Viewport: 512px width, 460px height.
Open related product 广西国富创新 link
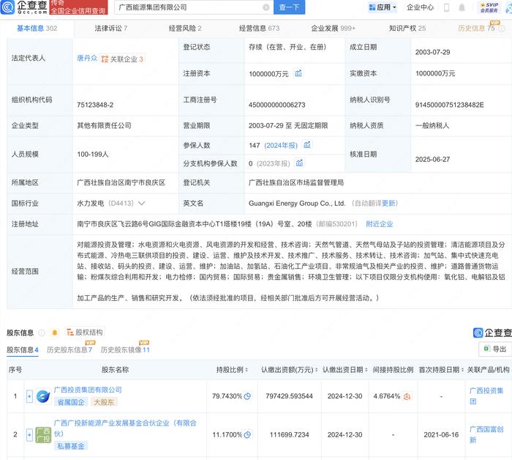(486, 434)
